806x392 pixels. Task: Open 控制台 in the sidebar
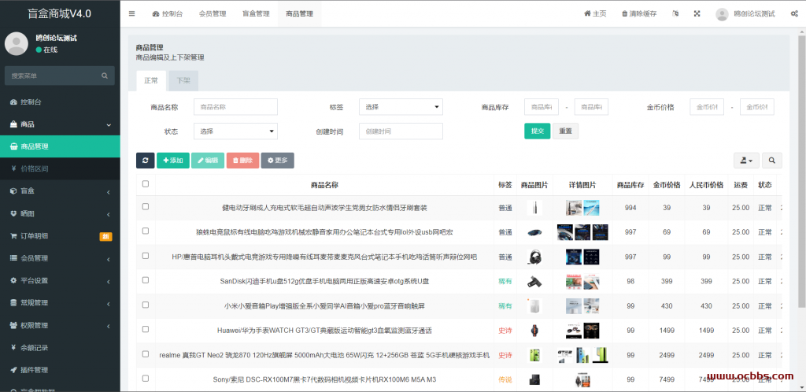pos(60,102)
